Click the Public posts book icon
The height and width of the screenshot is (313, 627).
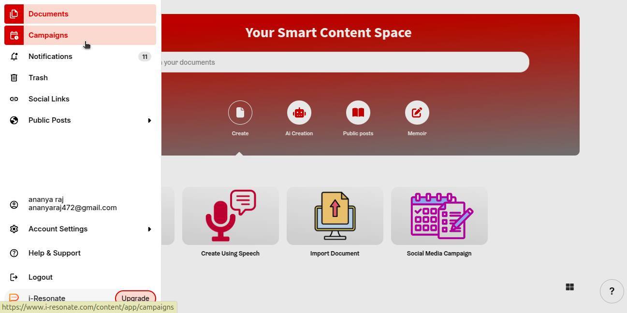358,113
